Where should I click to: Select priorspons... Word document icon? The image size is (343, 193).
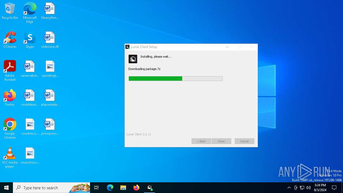point(50,127)
